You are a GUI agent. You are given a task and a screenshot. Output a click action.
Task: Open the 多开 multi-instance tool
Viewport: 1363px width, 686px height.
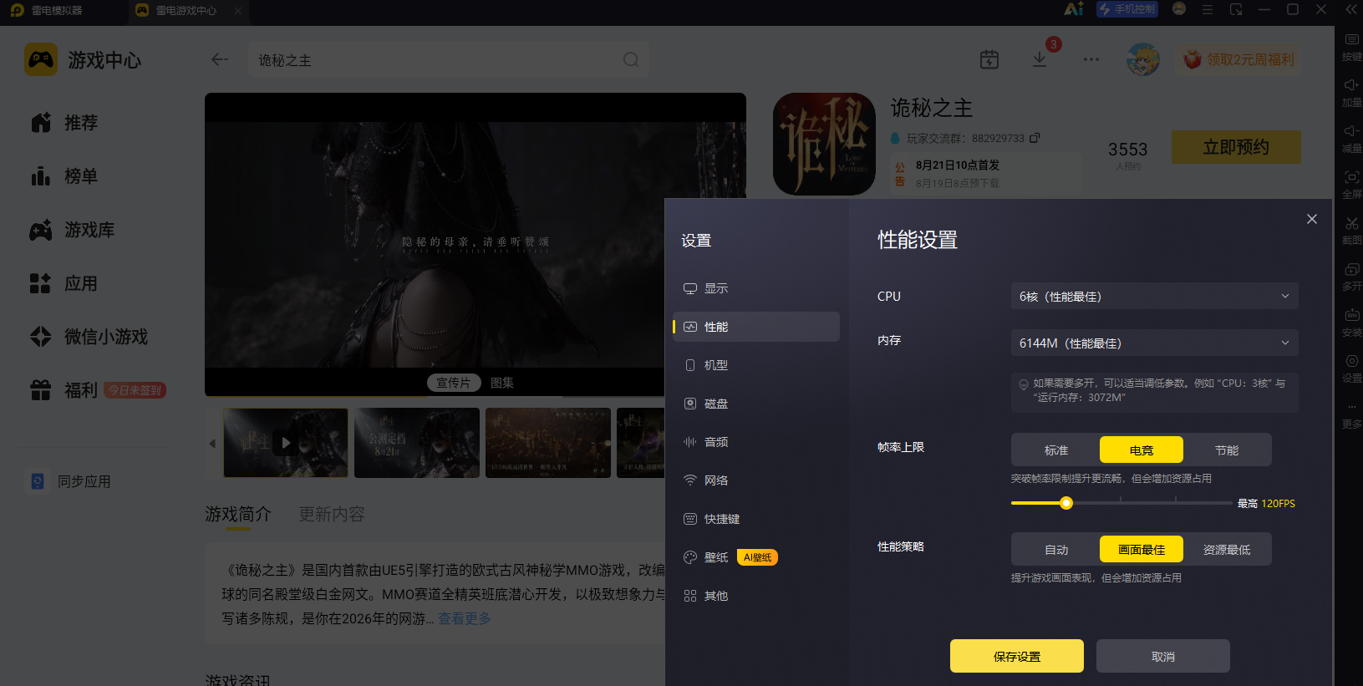(1351, 277)
